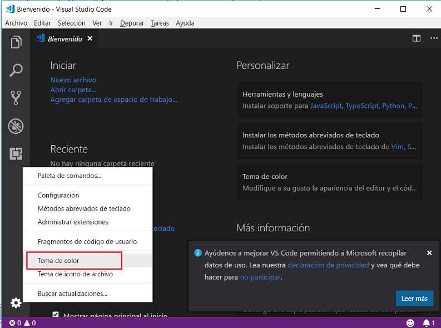Open the Herramientas y lenguajes card
The width and height of the screenshot is (441, 328).
tap(329, 100)
